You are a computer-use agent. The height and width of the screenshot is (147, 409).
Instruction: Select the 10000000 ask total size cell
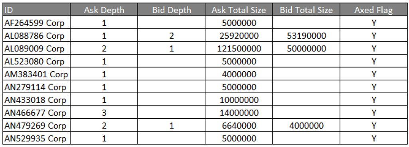click(239, 100)
